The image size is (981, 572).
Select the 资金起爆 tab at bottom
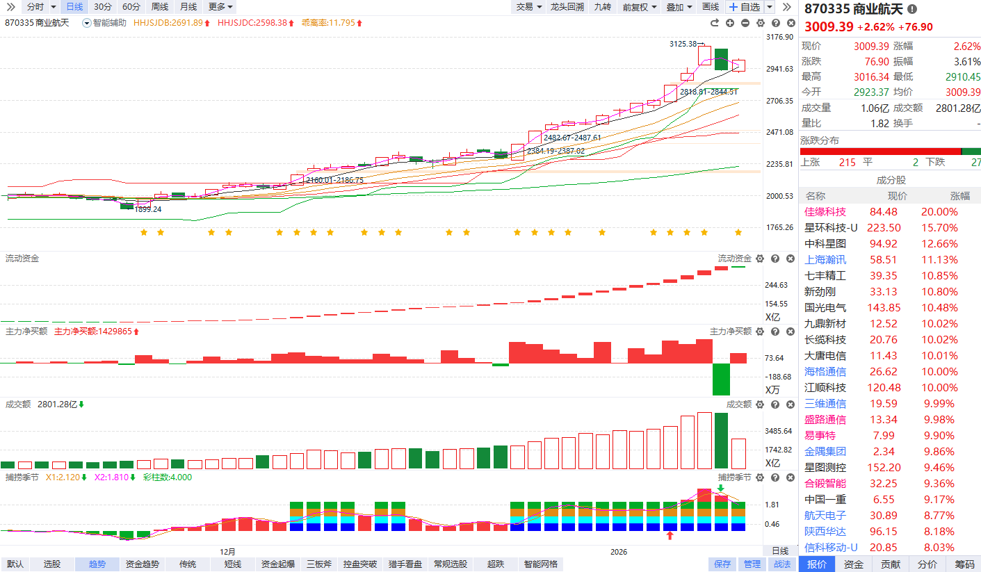[x=277, y=564]
